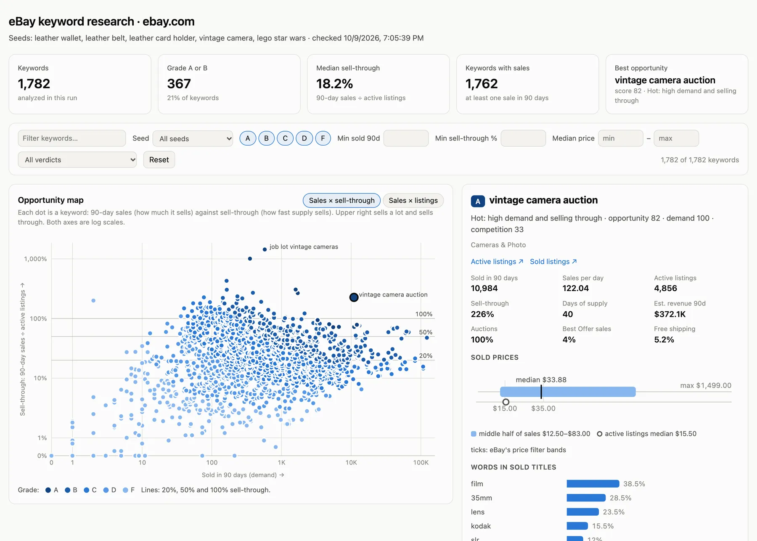The height and width of the screenshot is (541, 757).
Task: Select the highlighted vintage camera auction dot
Action: [354, 297]
